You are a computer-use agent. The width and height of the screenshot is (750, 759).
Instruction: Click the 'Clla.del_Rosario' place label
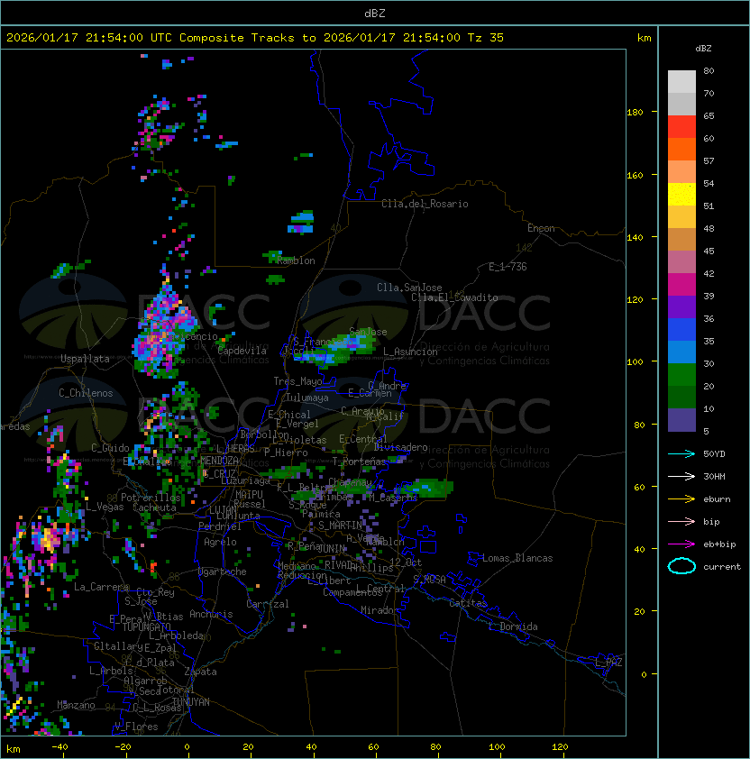tap(425, 204)
